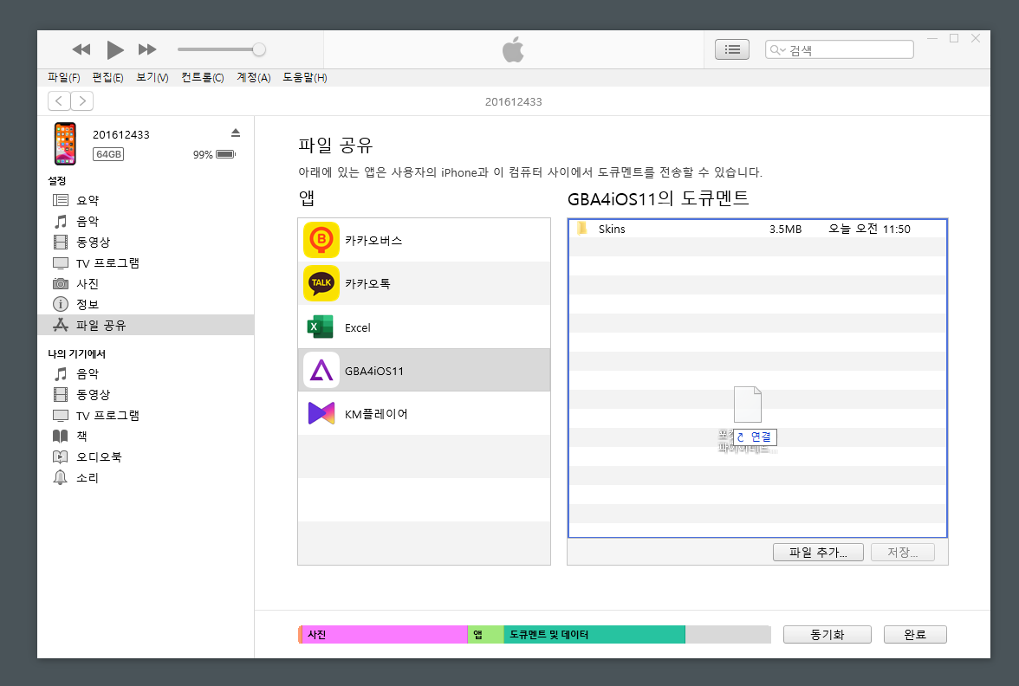Click the rewind playback button

pyautogui.click(x=81, y=49)
